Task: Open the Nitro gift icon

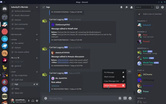Action: 120,98
